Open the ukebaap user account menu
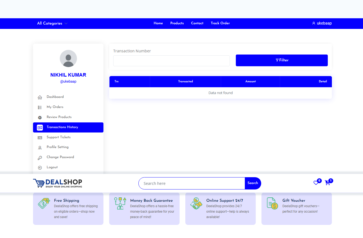The height and width of the screenshot is (238, 363). (x=322, y=23)
